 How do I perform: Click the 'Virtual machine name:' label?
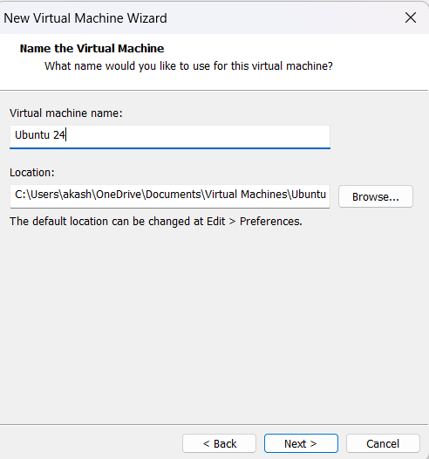(66, 113)
